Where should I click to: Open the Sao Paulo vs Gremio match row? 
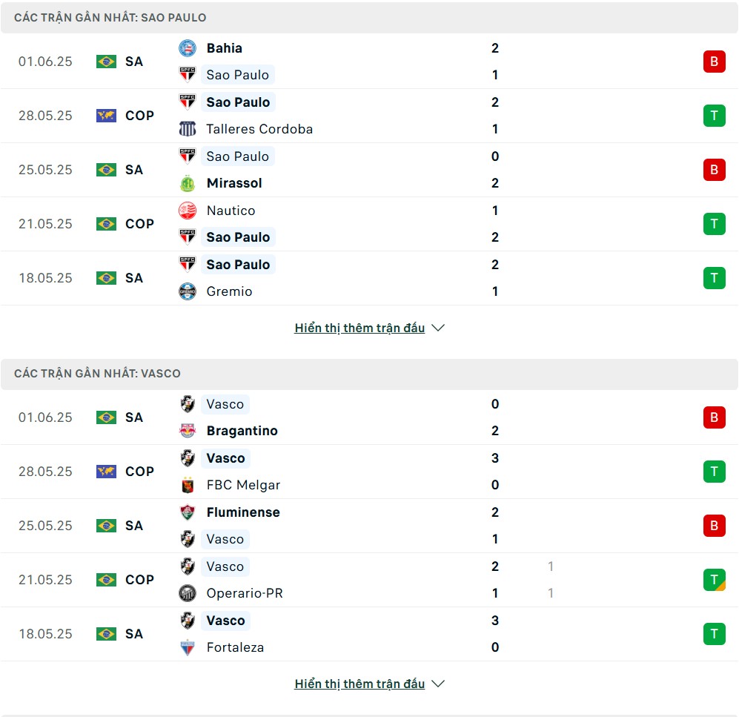coord(369,278)
